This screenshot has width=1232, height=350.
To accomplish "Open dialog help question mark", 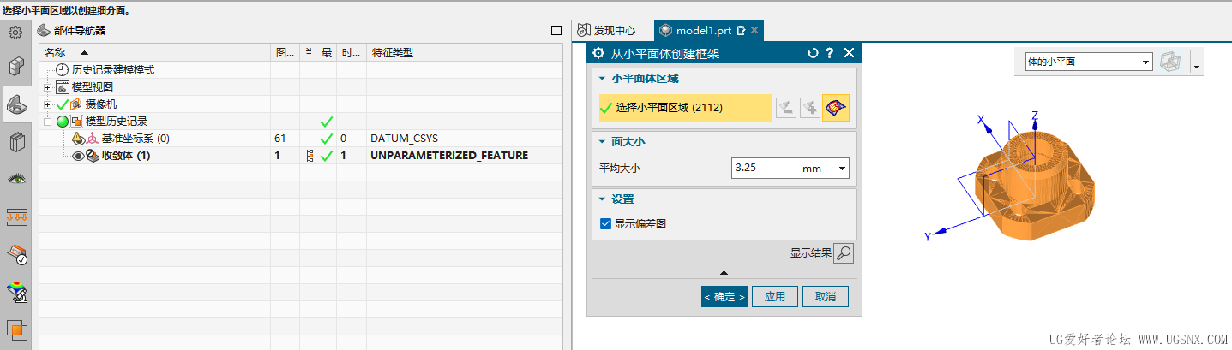I will click(830, 53).
